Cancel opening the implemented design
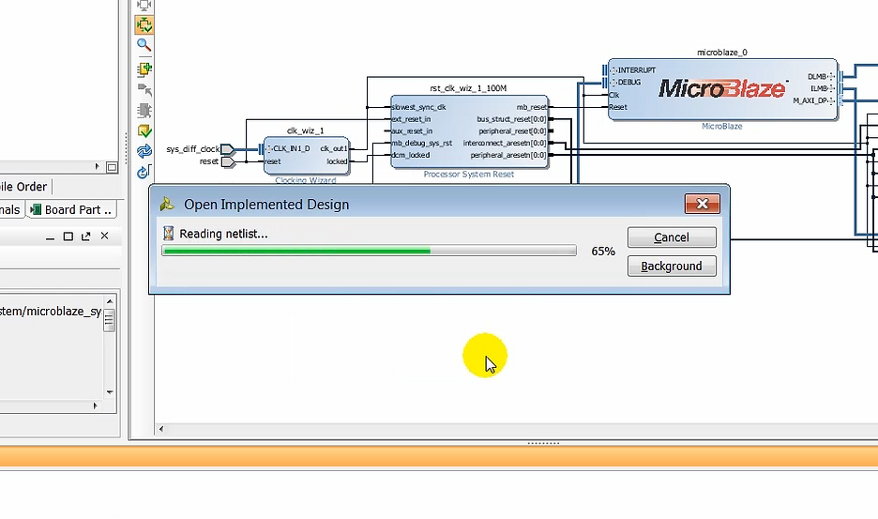This screenshot has height=519, width=878. [x=671, y=237]
